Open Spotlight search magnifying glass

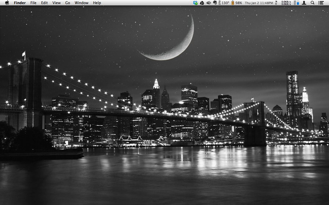pyautogui.click(x=312, y=3)
